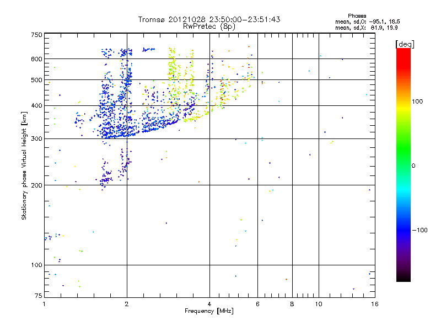Image resolution: width=441 pixels, height=331 pixels.
Task: Click the frequency axis label '4'
Action: click(209, 304)
